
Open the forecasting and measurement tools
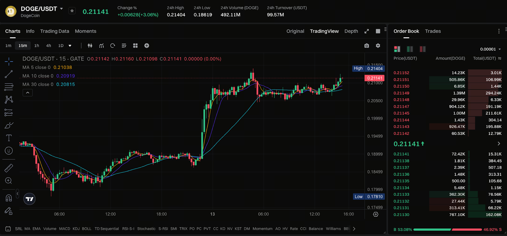point(9,112)
